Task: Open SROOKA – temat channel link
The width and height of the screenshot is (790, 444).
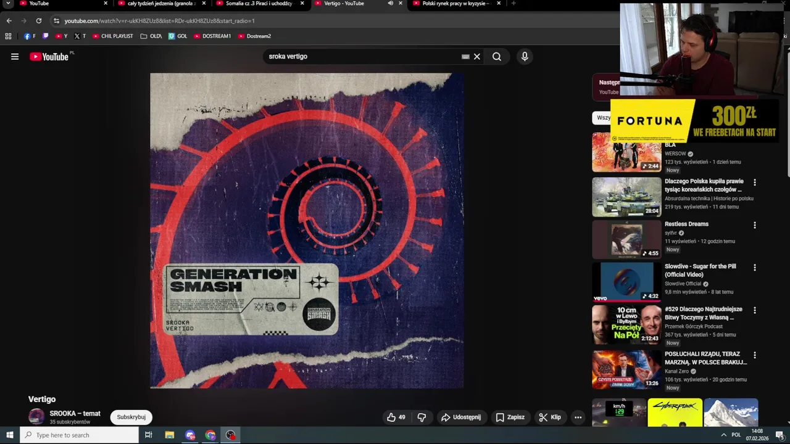Action: [x=75, y=414]
